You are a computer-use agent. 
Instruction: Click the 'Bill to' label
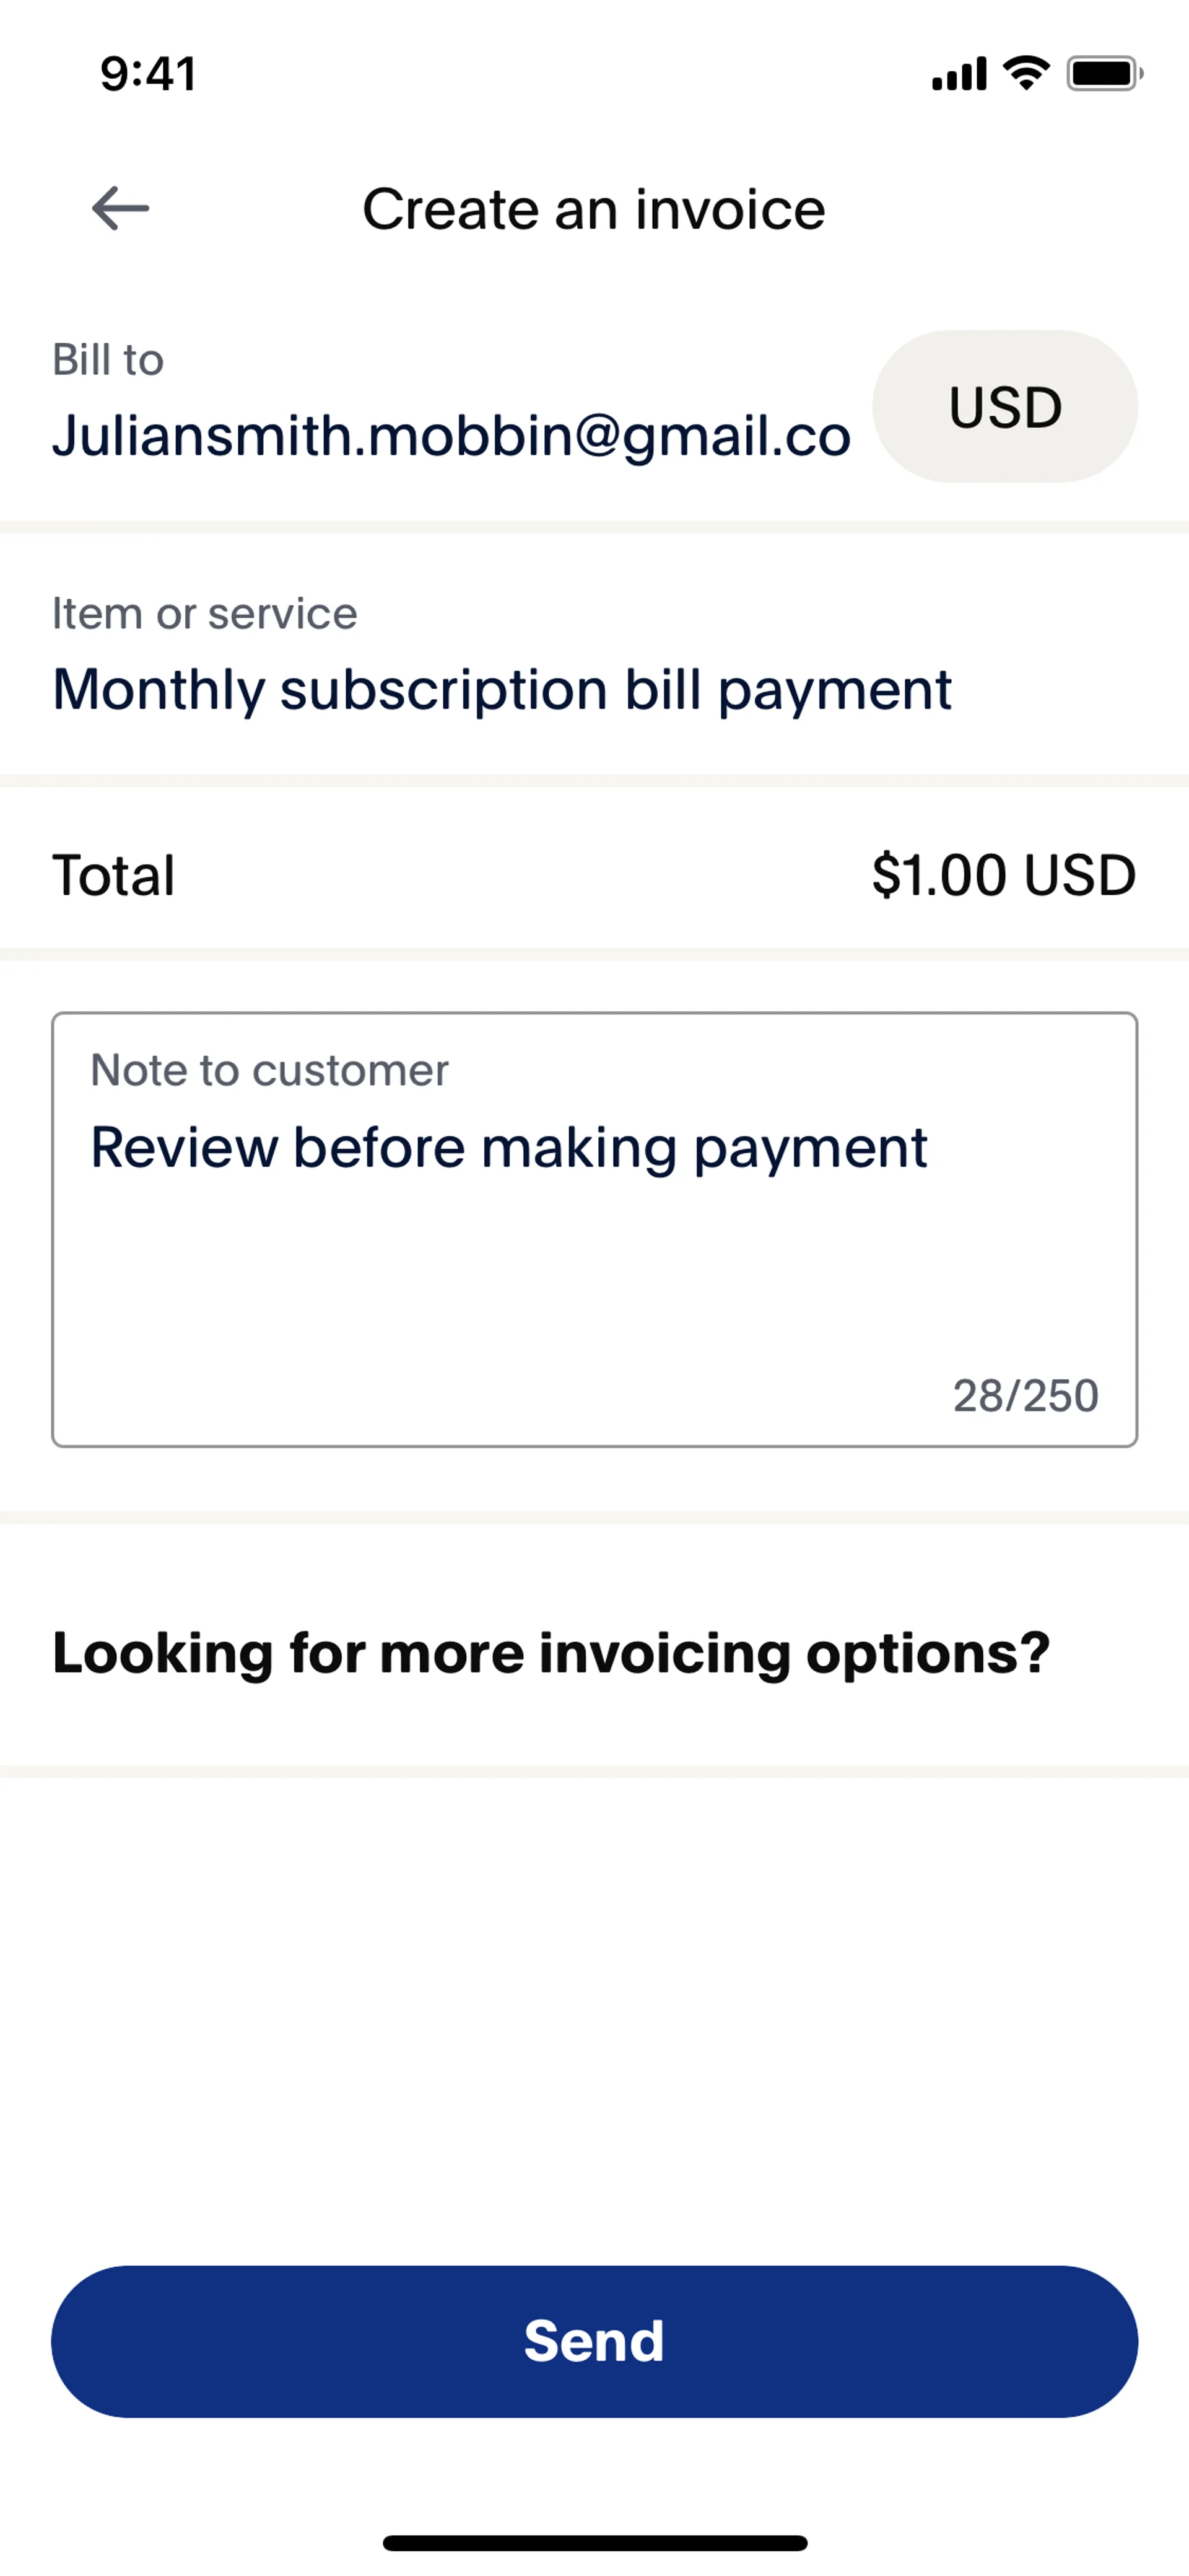tap(108, 360)
